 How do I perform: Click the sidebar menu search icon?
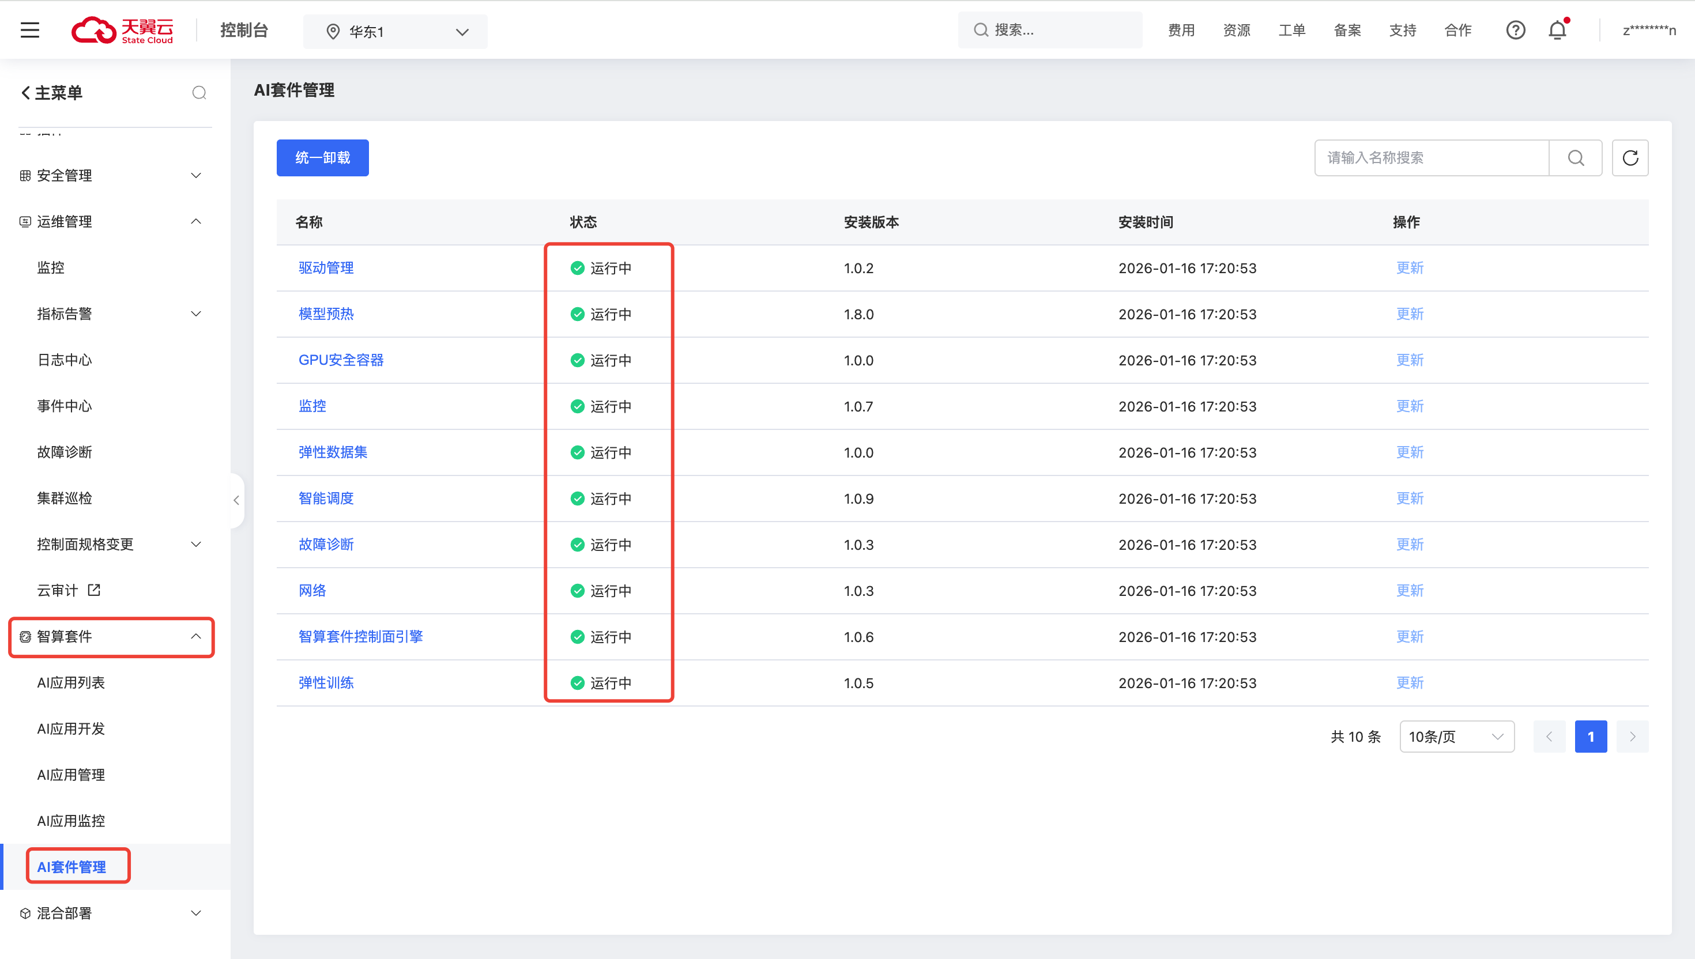coord(199,93)
